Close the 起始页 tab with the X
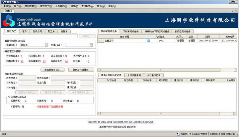This screenshot has height=137, width=239. click(235, 11)
